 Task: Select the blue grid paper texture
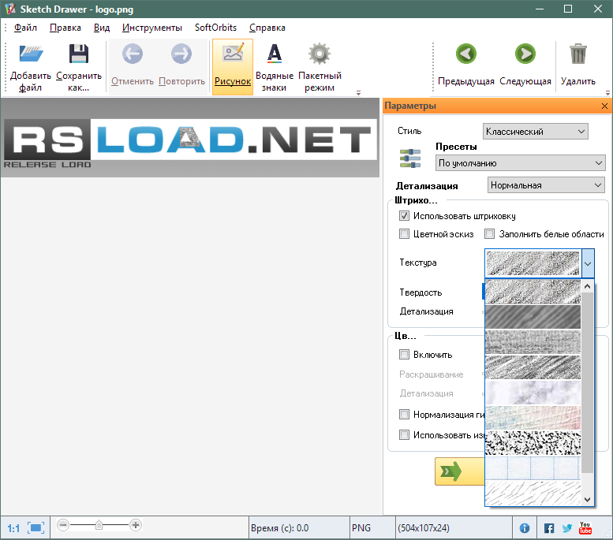coord(533,468)
